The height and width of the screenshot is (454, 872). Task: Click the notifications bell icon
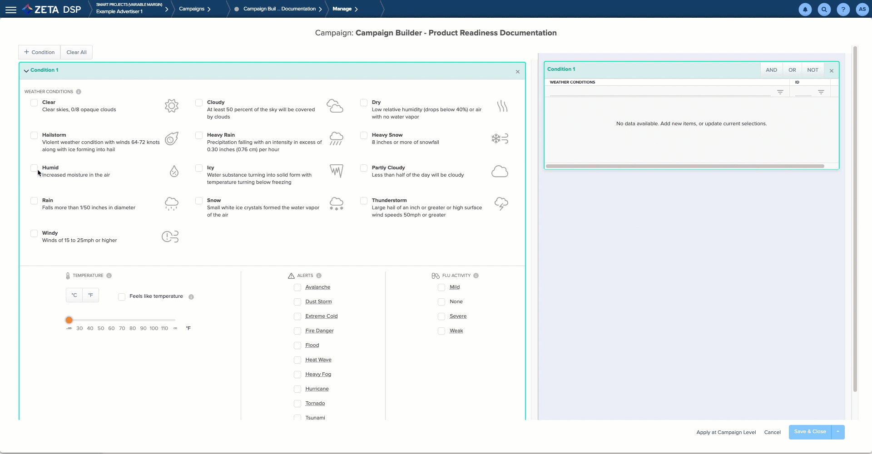coord(805,10)
